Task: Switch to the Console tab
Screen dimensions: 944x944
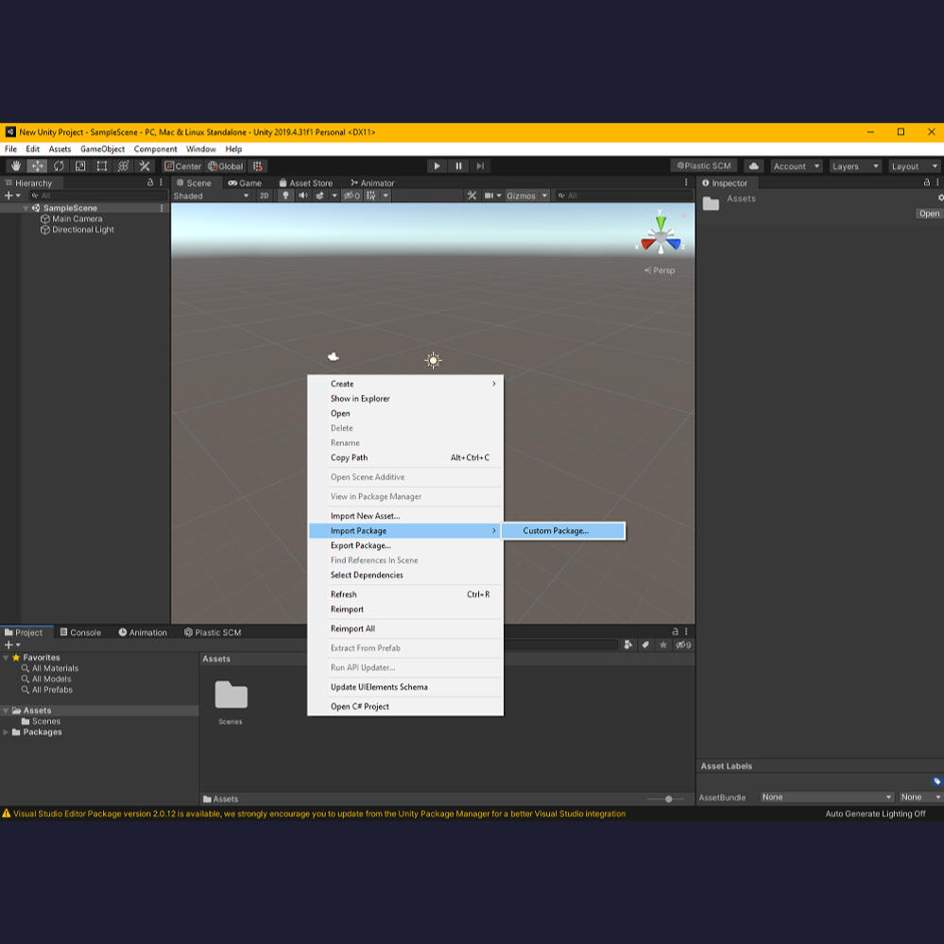Action: pyautogui.click(x=80, y=632)
